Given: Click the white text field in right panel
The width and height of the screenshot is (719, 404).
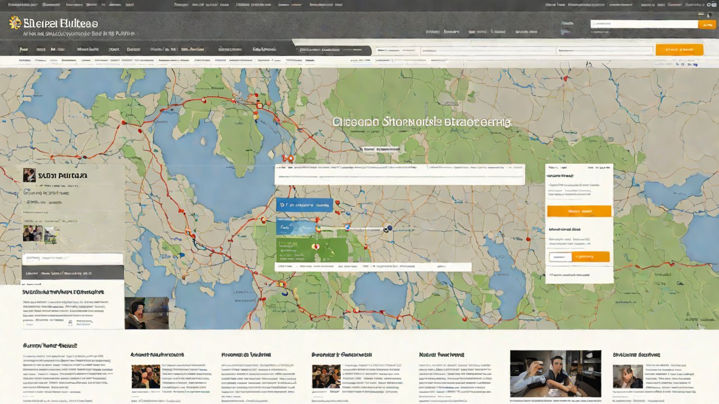Looking at the screenshot, I should click(x=560, y=256).
